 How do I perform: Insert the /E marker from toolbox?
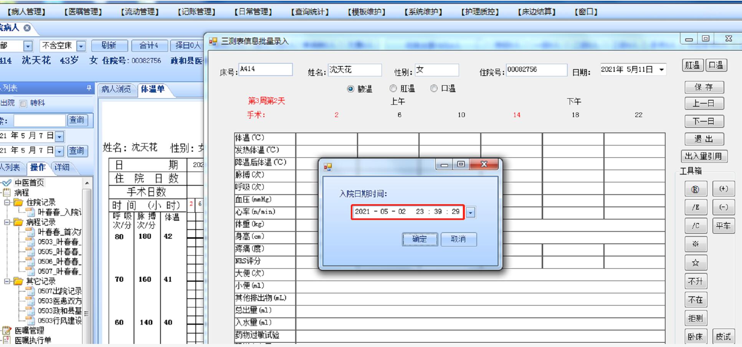[x=695, y=207]
